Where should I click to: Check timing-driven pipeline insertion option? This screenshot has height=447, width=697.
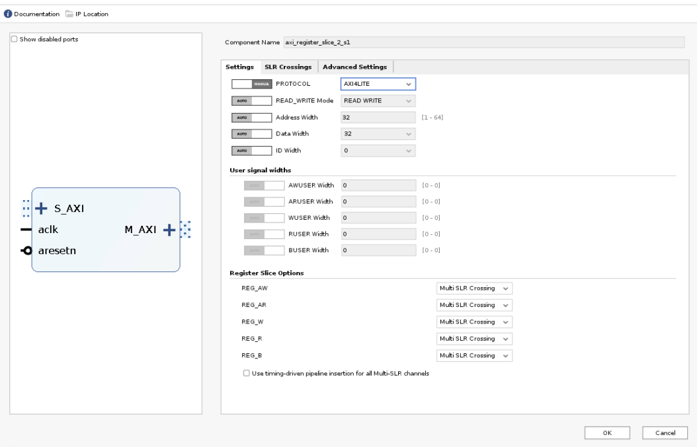pyautogui.click(x=247, y=373)
